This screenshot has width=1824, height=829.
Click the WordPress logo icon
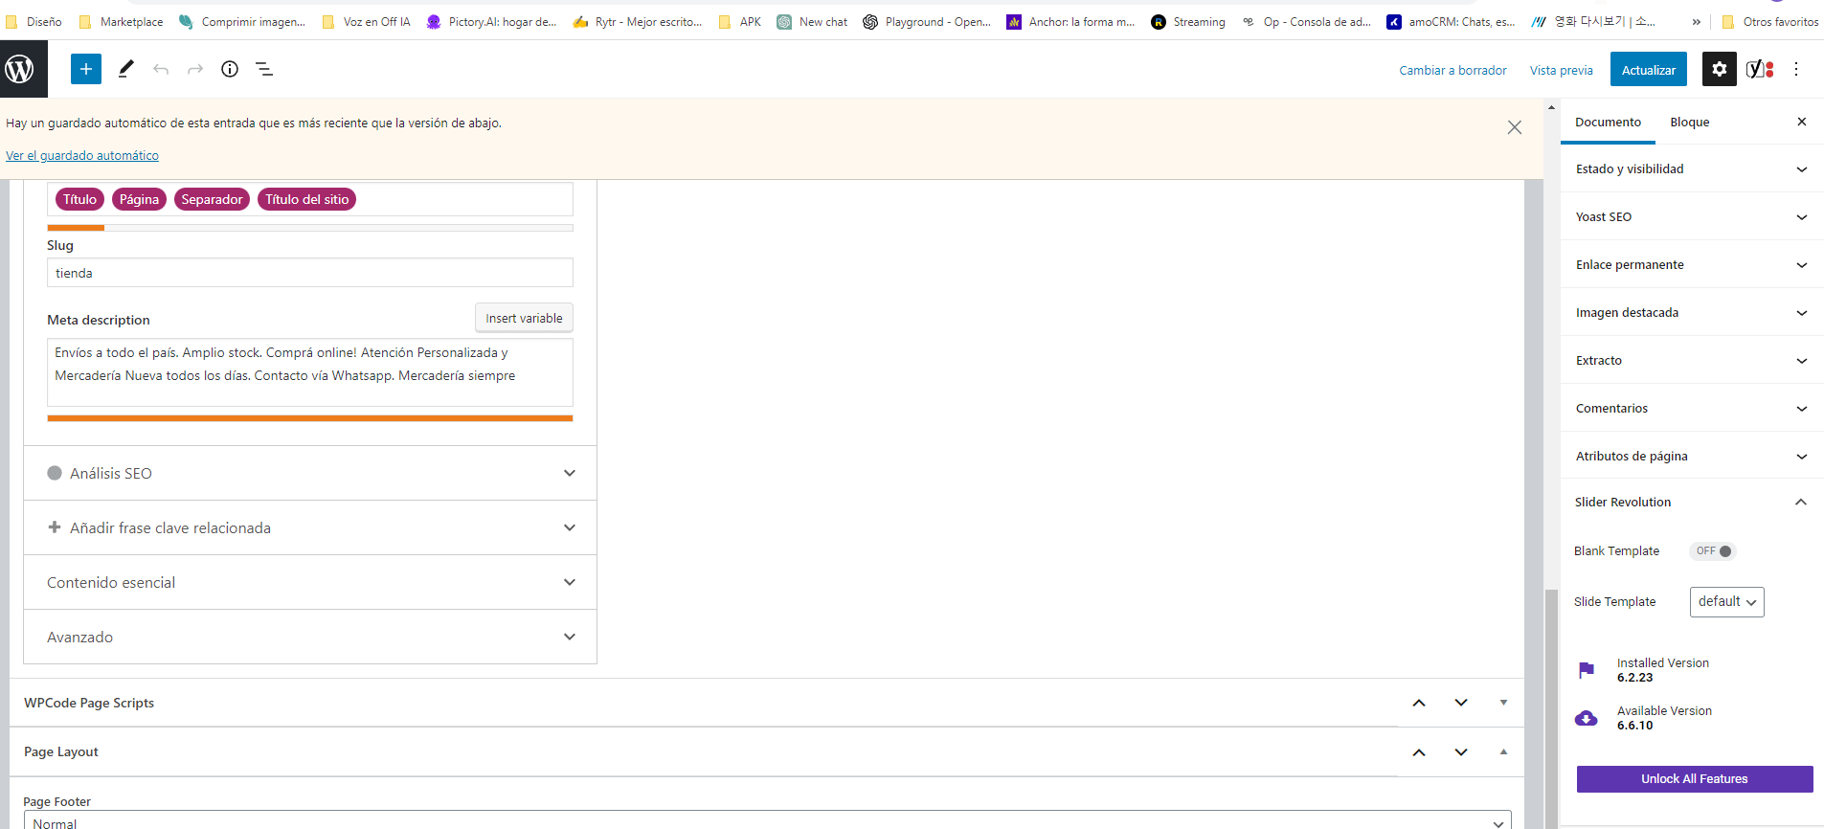pyautogui.click(x=20, y=69)
